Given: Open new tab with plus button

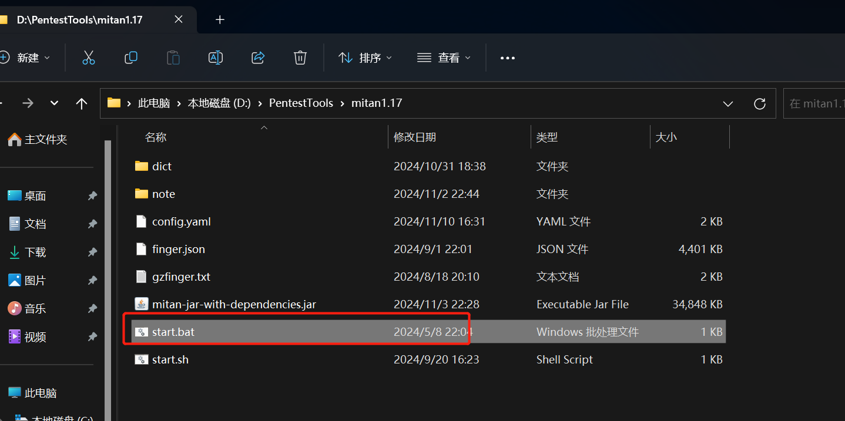Looking at the screenshot, I should (220, 19).
